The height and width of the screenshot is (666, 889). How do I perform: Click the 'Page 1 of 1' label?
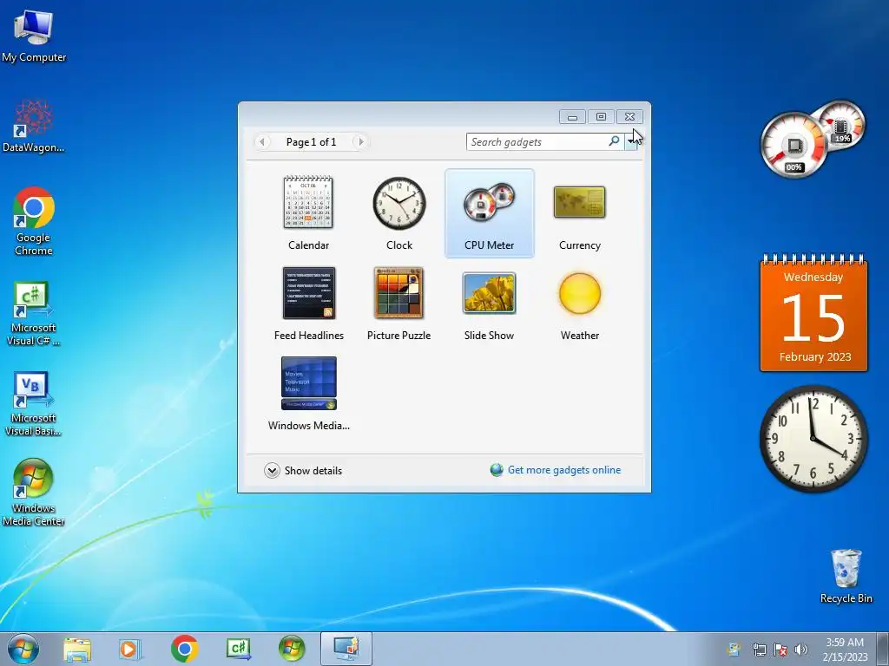tap(312, 142)
